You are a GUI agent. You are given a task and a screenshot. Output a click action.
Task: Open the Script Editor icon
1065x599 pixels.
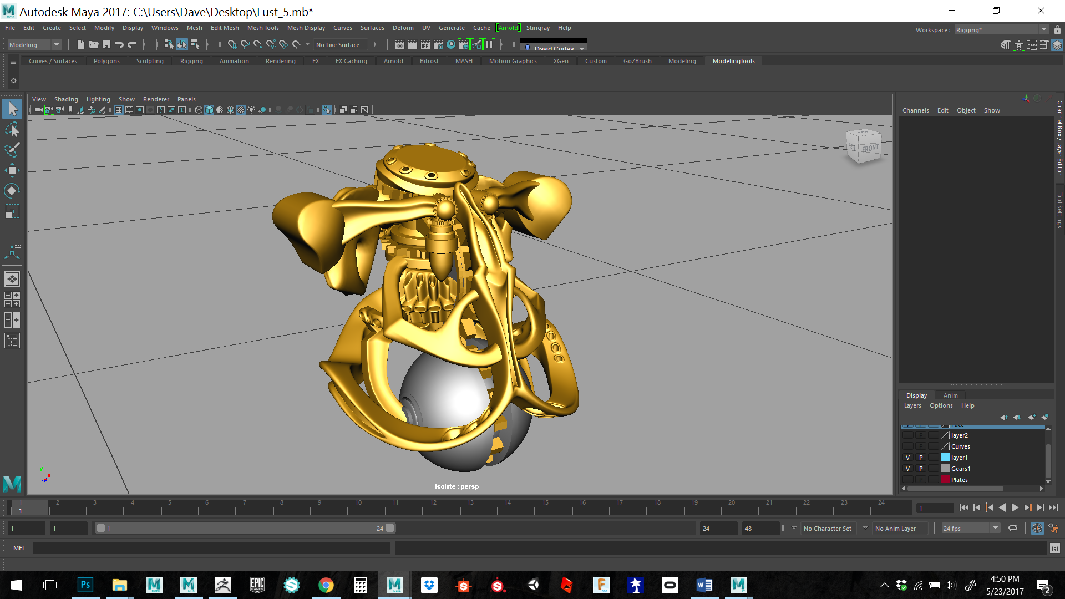click(1055, 549)
